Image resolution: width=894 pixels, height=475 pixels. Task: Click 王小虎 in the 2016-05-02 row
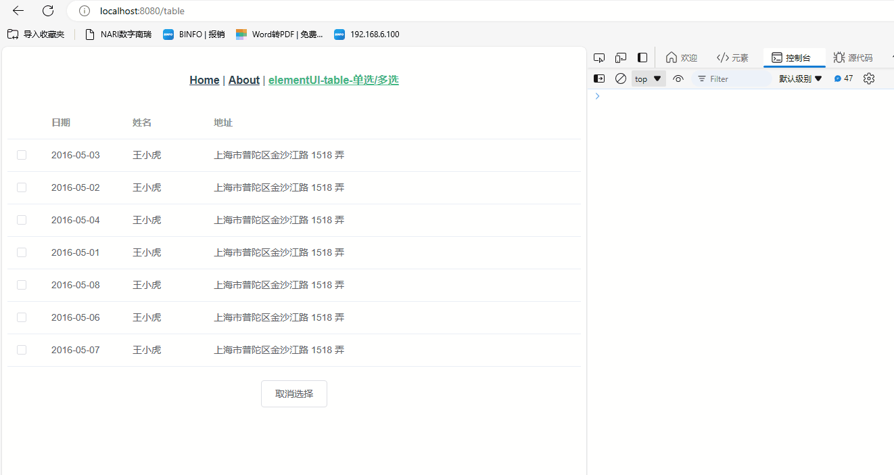coord(147,187)
